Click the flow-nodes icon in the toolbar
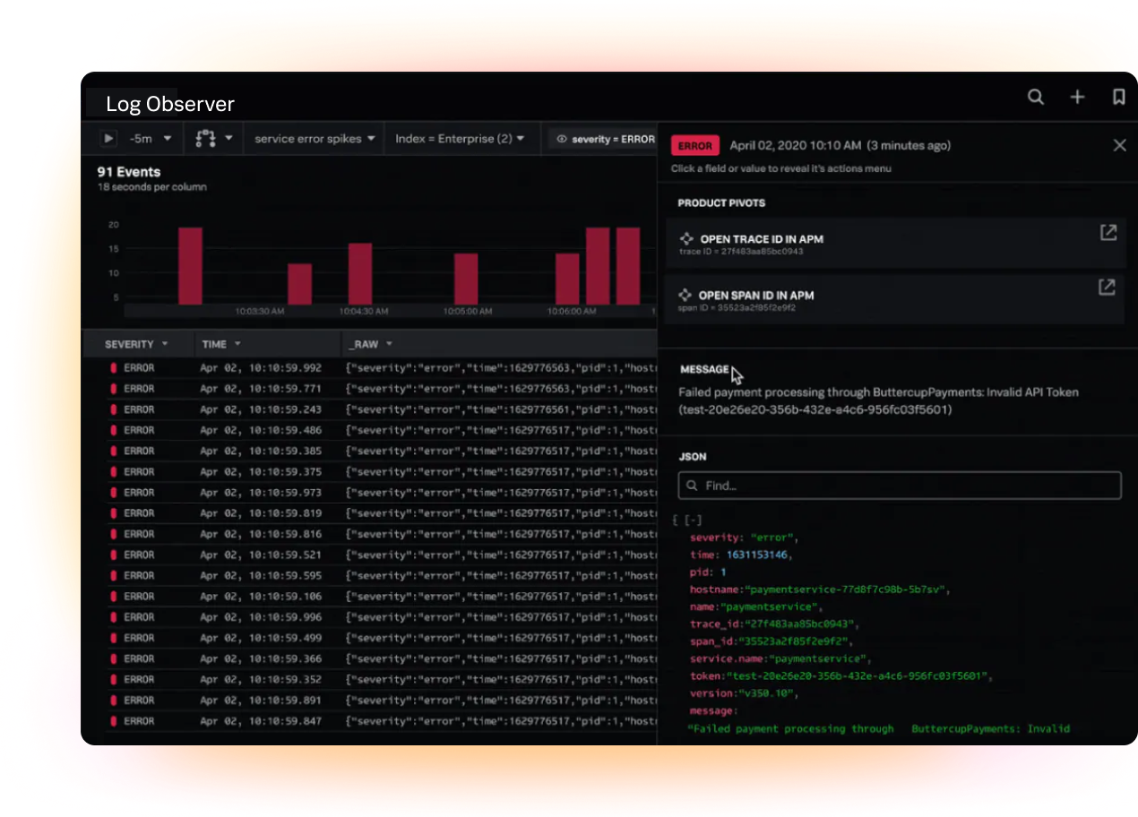 207,139
